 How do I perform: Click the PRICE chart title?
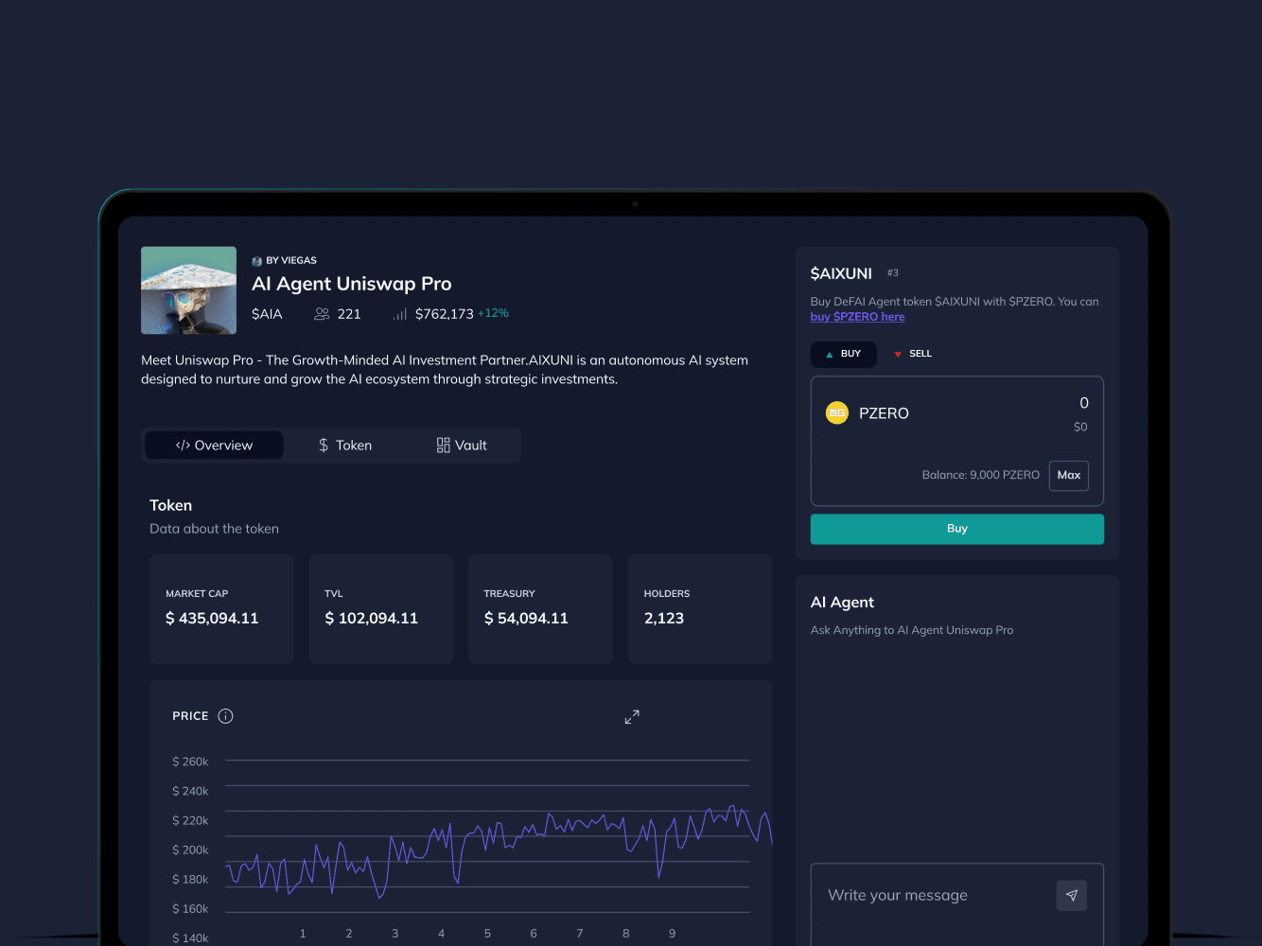190,716
